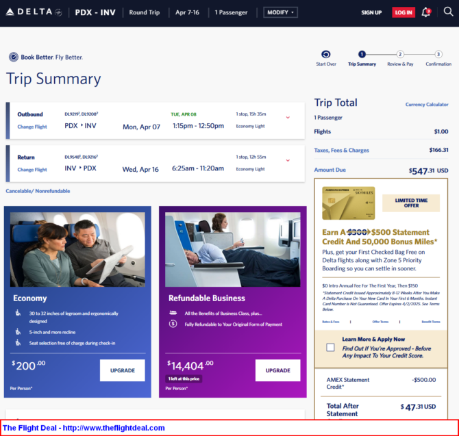Viewport: 459px width, 436px height.
Task: Open the Benefit Terms link
Action: (431, 322)
